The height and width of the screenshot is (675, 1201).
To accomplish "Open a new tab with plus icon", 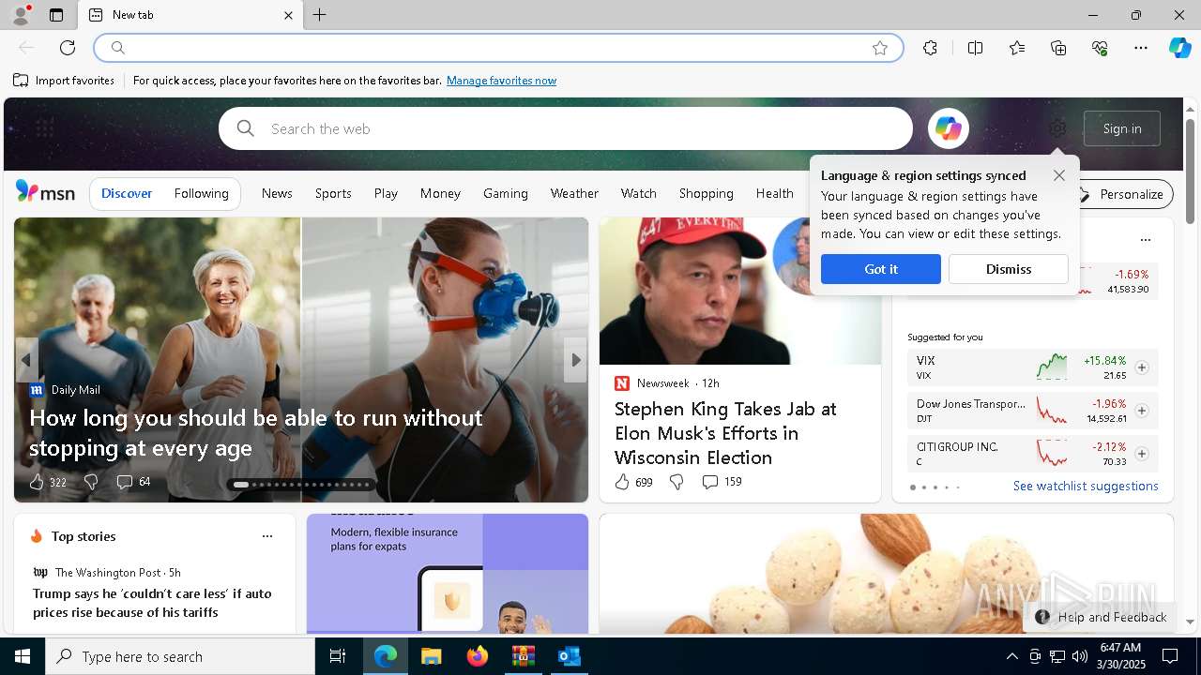I will [x=319, y=15].
